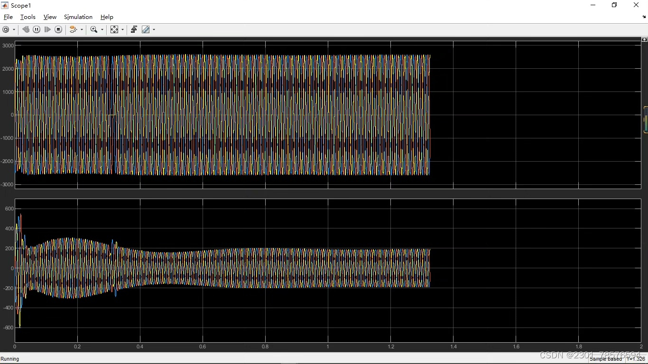The width and height of the screenshot is (648, 364).
Task: Click the Sample based status indicator
Action: (x=605, y=359)
